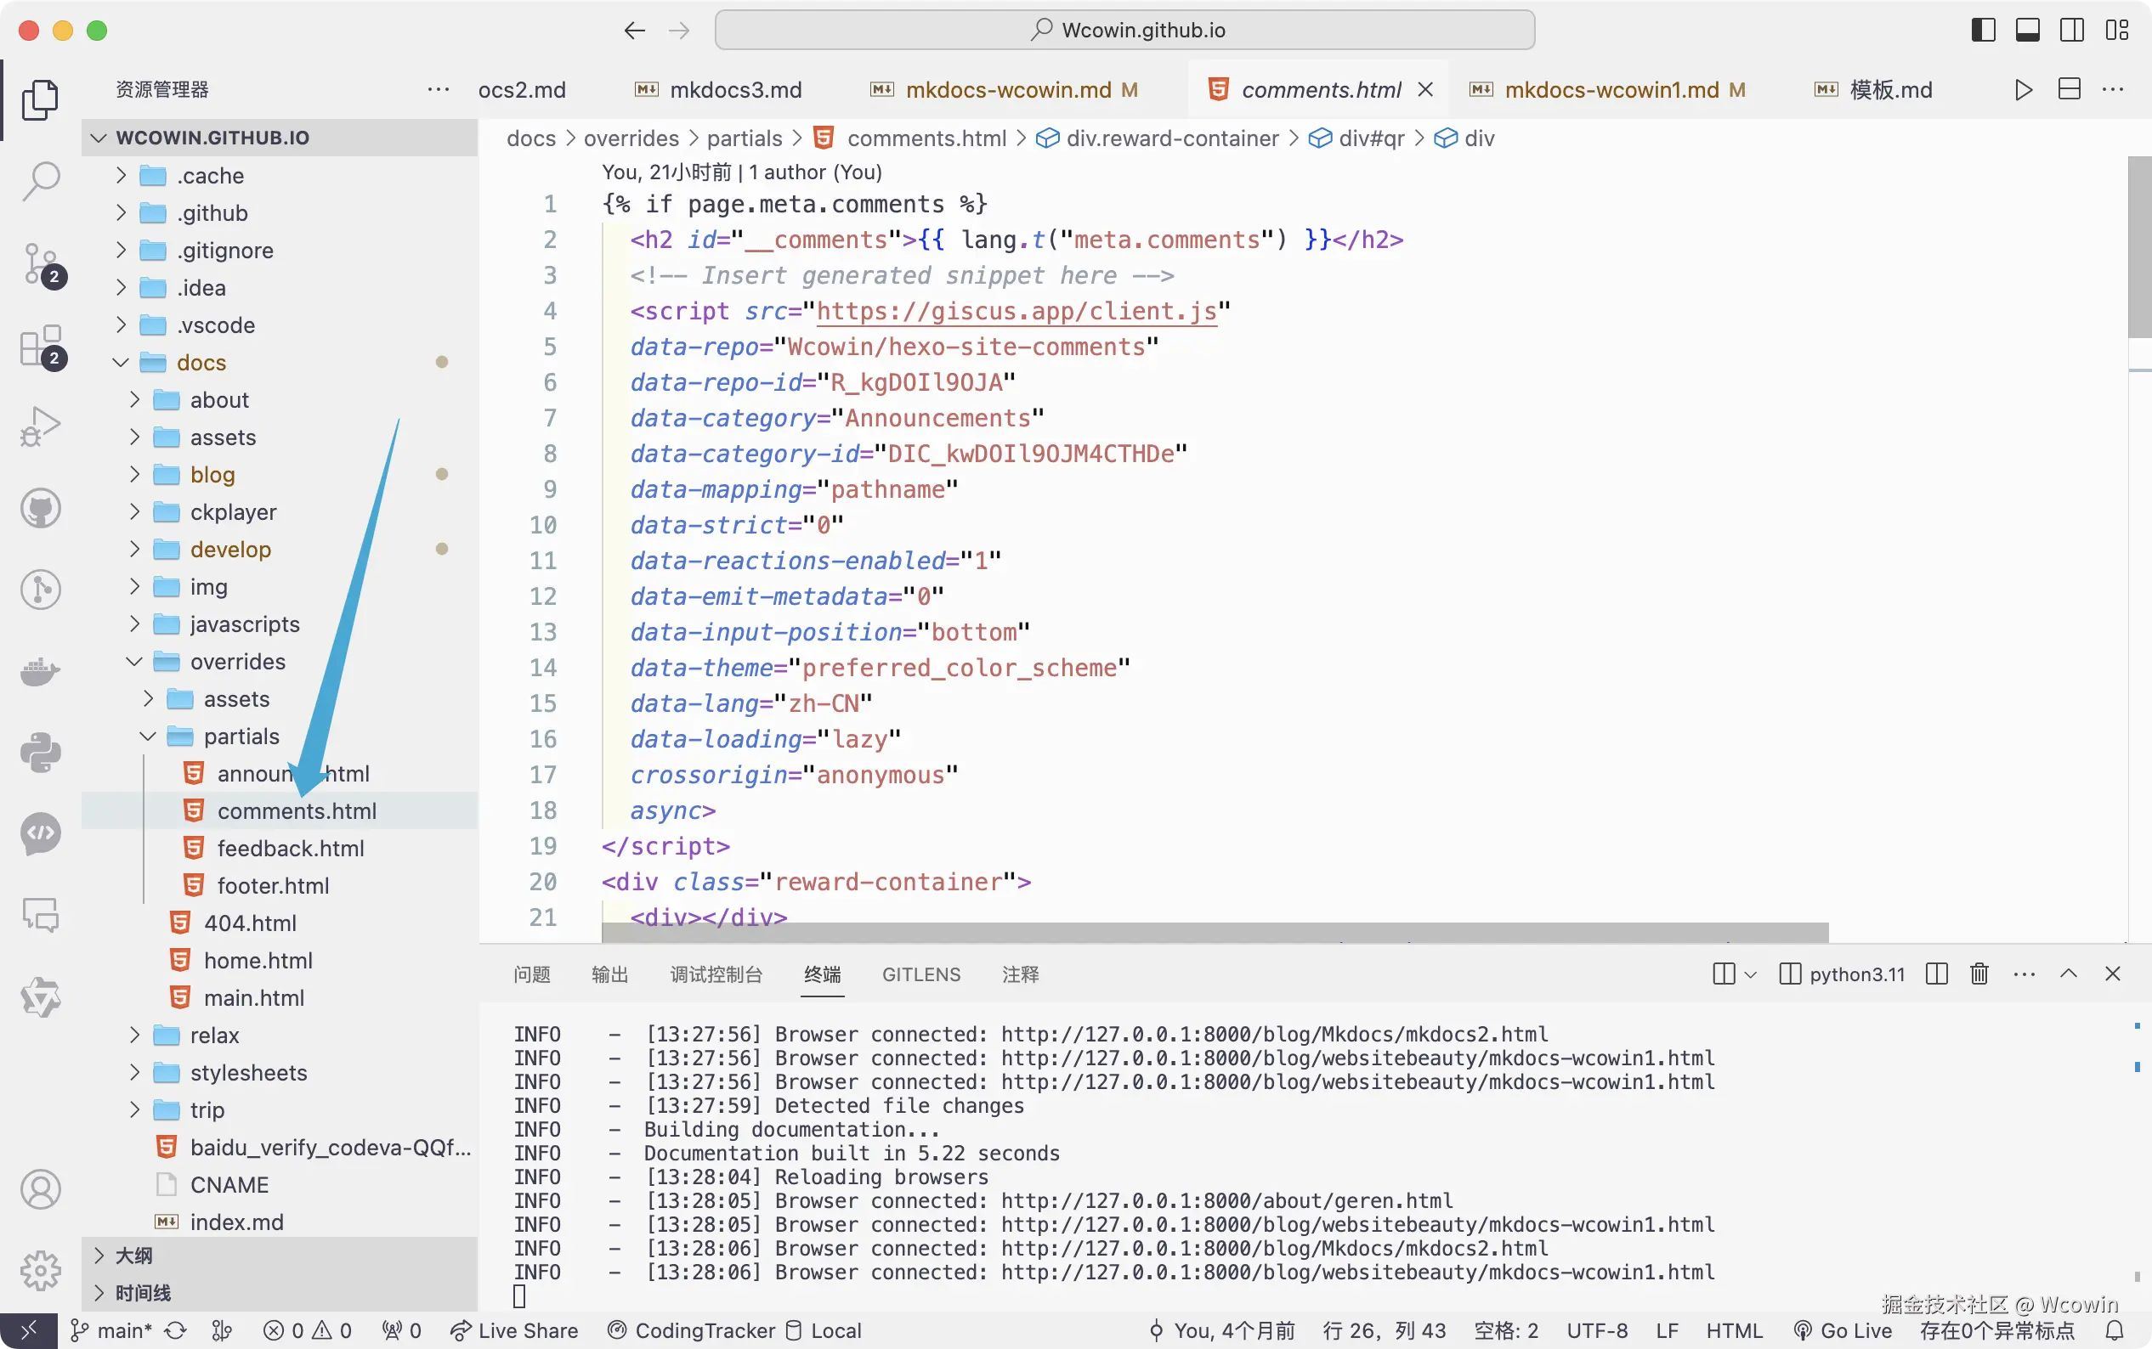Image resolution: width=2152 pixels, height=1349 pixels.
Task: Click the Go Live status button
Action: (x=1843, y=1331)
